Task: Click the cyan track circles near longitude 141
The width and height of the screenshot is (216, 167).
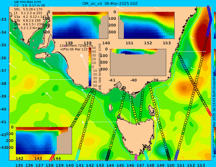Action: (78, 155)
